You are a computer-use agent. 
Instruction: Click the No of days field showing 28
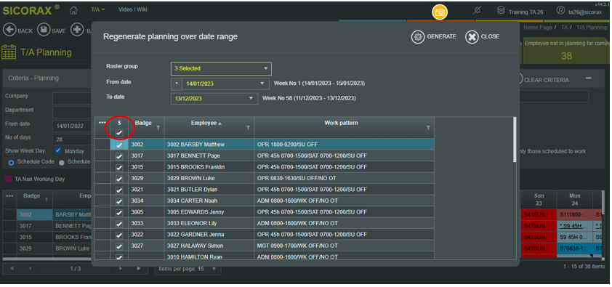pos(72,140)
